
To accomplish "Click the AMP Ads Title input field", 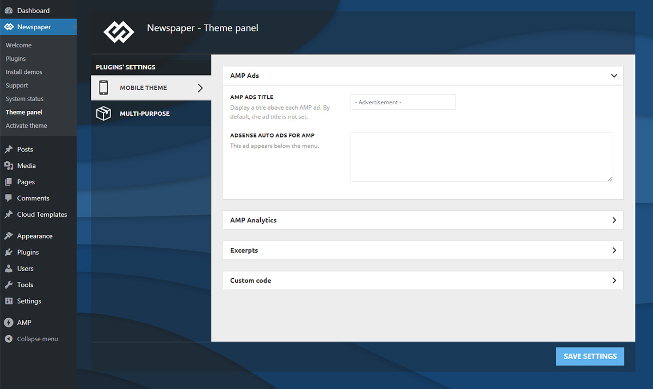I will point(403,102).
